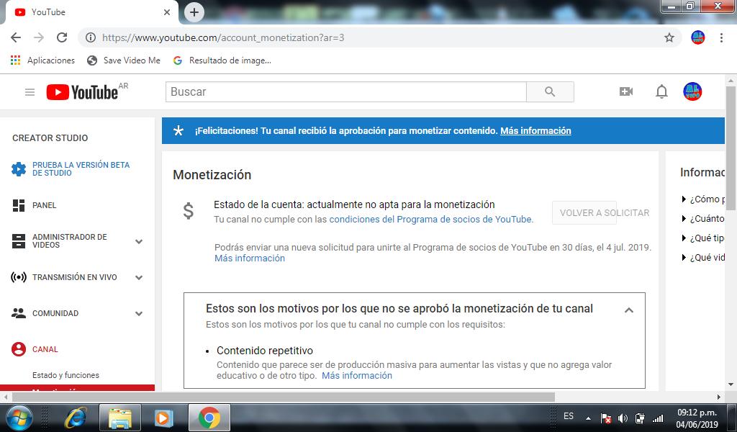Click the search magnifier button
Screen dimensions: 737x432
[550, 91]
